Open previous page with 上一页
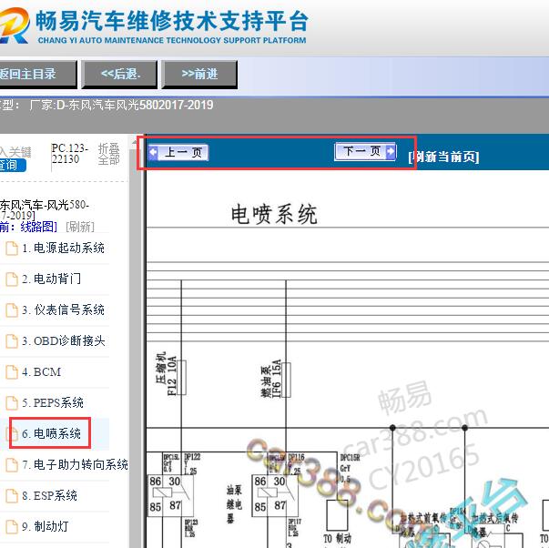The image size is (549, 548). (x=178, y=152)
